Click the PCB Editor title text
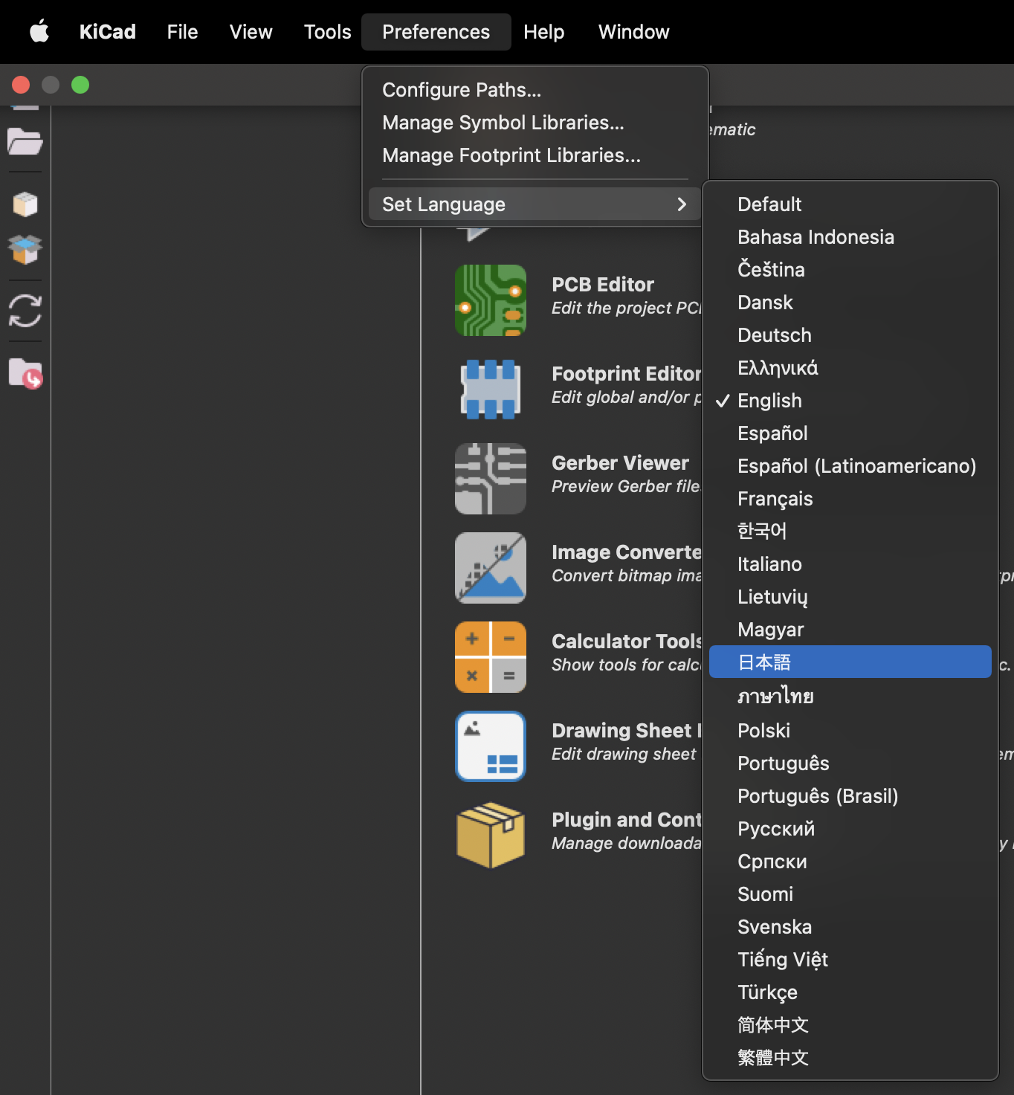The height and width of the screenshot is (1095, 1014). coord(603,285)
